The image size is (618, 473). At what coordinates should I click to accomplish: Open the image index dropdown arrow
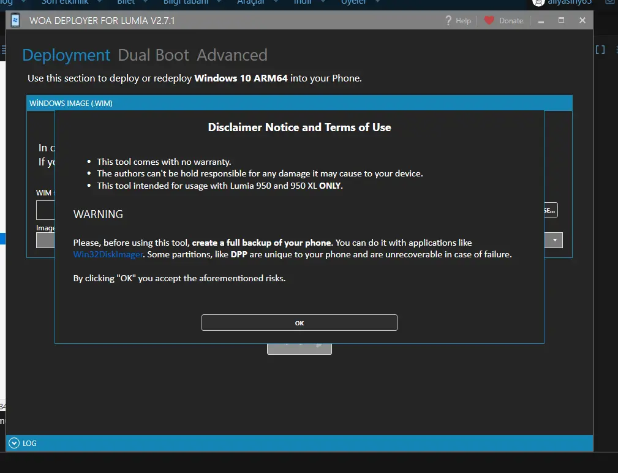pyautogui.click(x=554, y=240)
